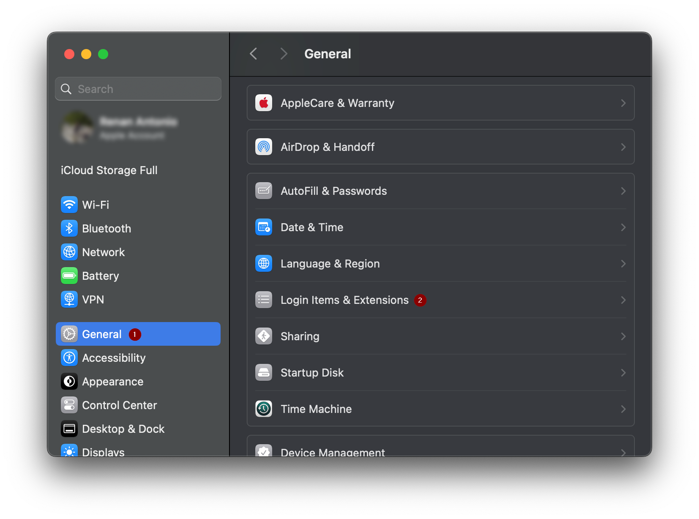Click the Startup Disk label
This screenshot has height=519, width=699.
312,373
